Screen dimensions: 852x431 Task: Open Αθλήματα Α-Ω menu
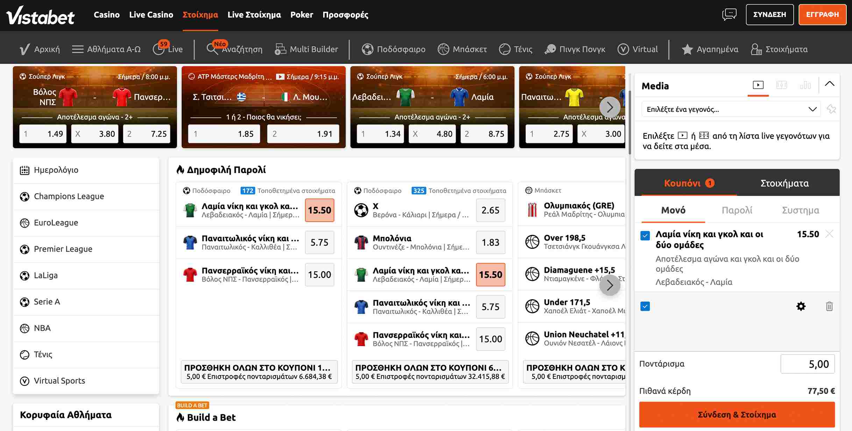click(106, 49)
